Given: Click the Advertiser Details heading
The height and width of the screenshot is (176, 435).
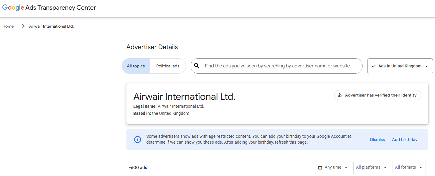Looking at the screenshot, I should (x=152, y=47).
